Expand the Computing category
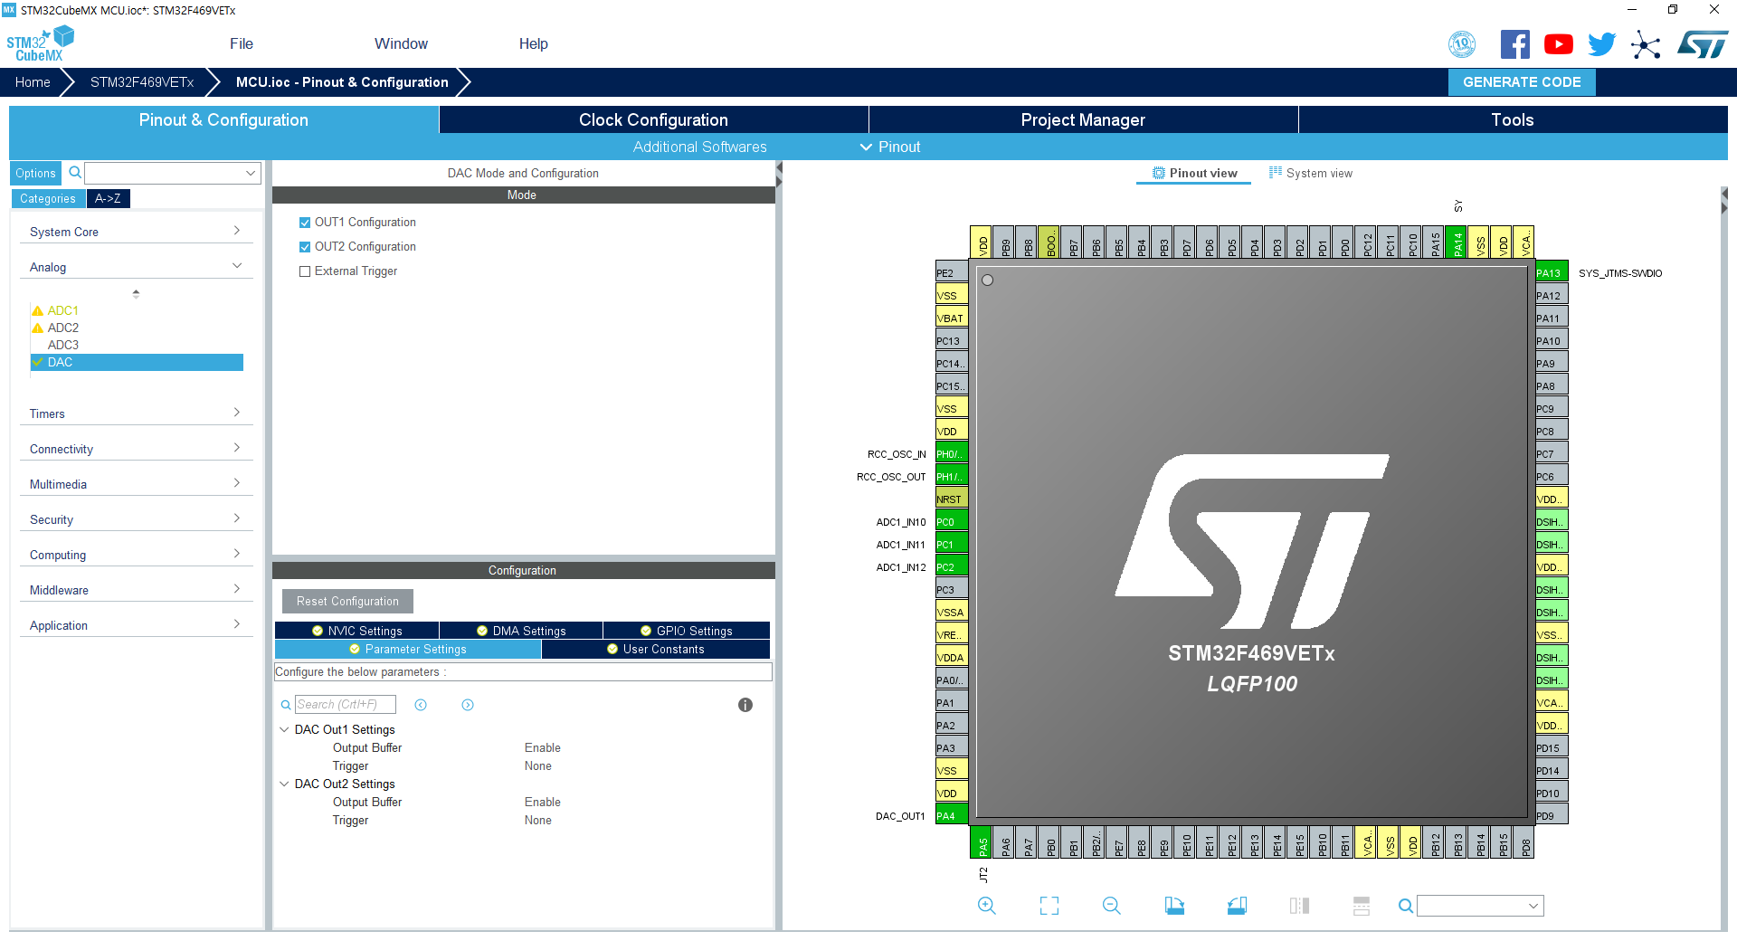 pos(136,555)
